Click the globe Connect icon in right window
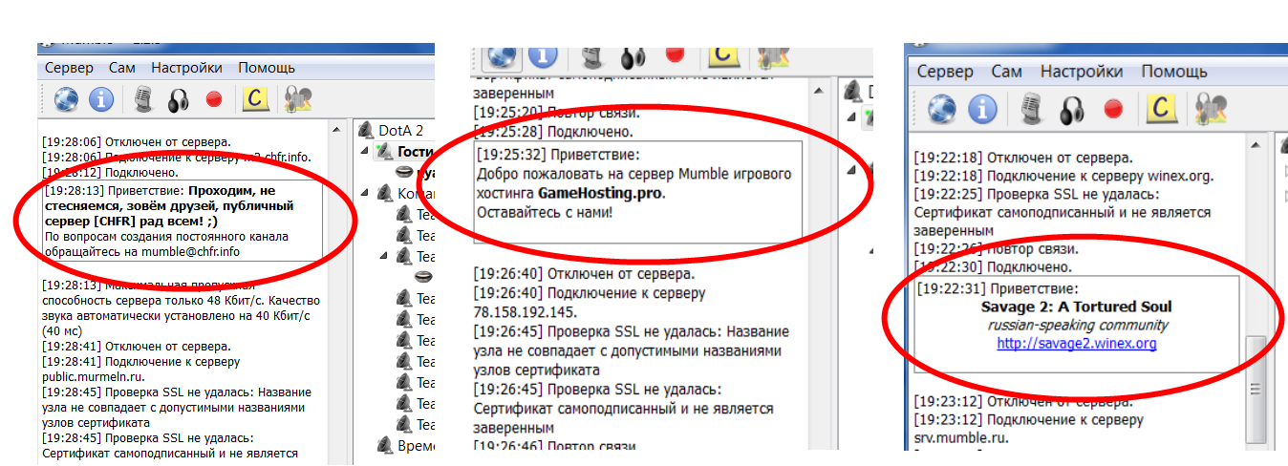This screenshot has height=466, width=1288. (x=941, y=108)
